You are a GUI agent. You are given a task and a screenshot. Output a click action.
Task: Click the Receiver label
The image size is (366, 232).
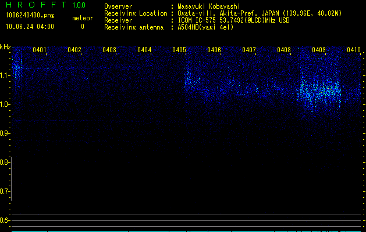pos(118,20)
